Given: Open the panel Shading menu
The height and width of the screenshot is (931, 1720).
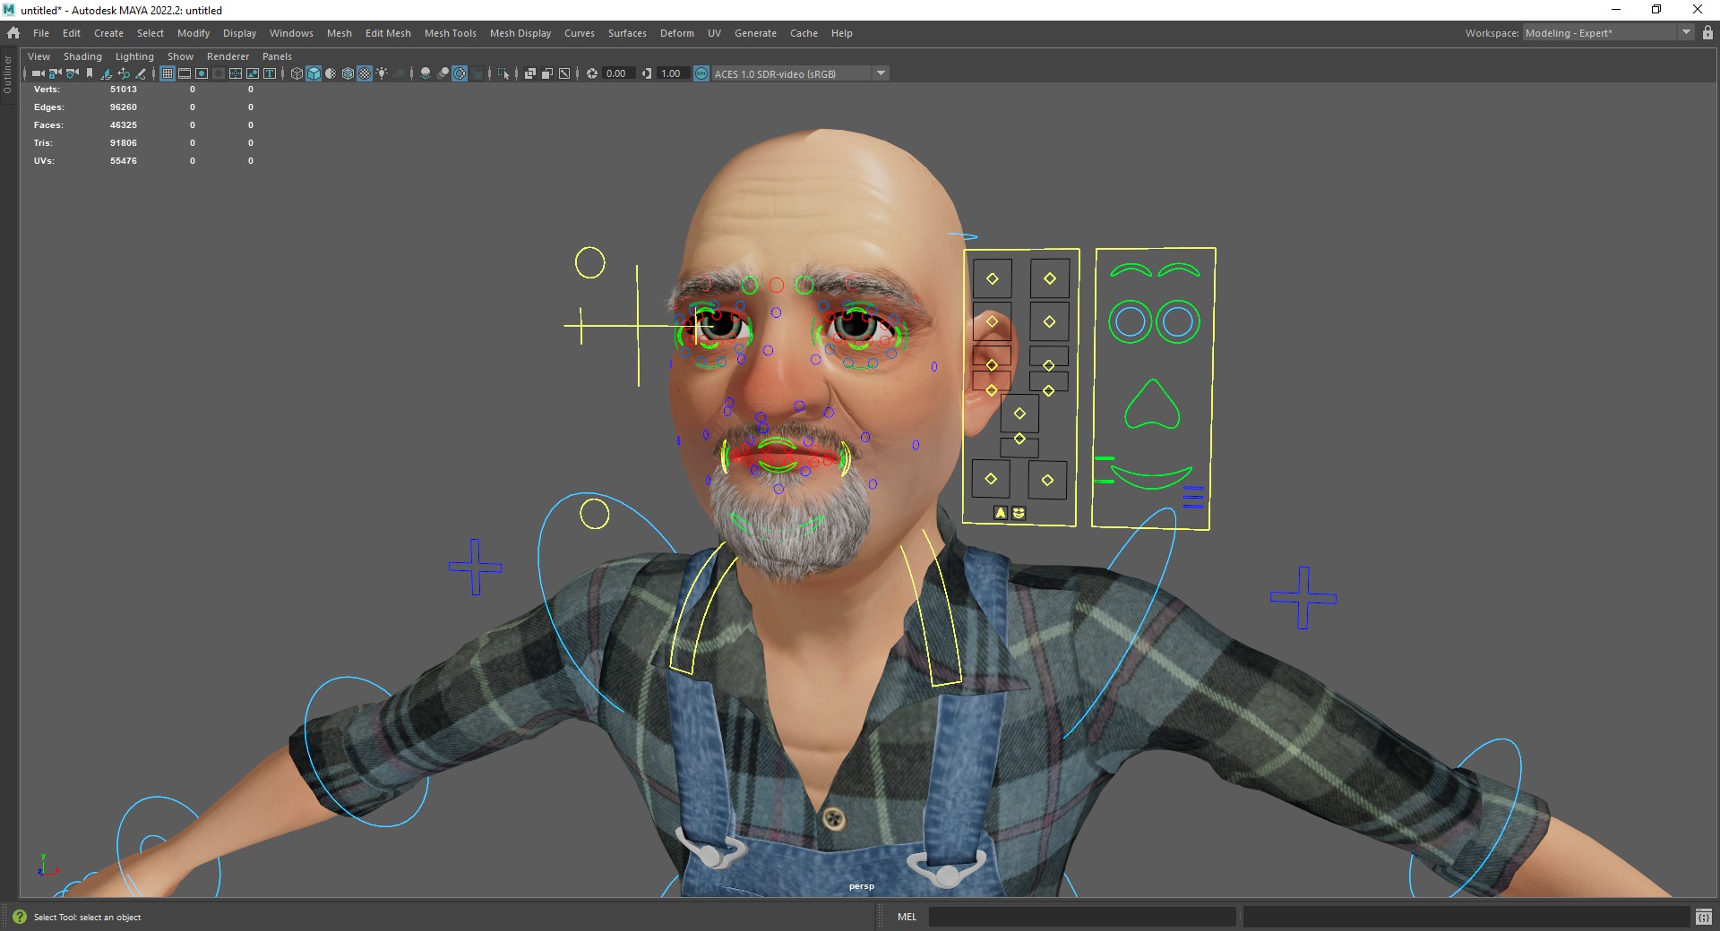Looking at the screenshot, I should tap(82, 56).
